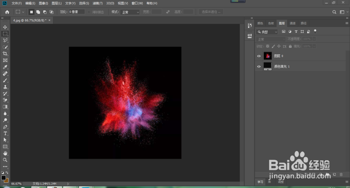Toggle pixel layer filter
The image size is (350, 188).
click(x=283, y=32)
